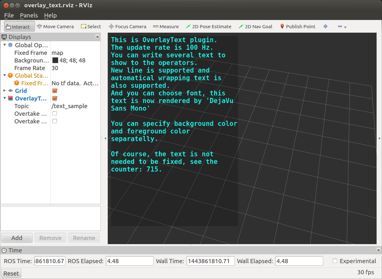The image size is (382, 279).
Task: Click the ROS Time field
Action: coord(50,261)
